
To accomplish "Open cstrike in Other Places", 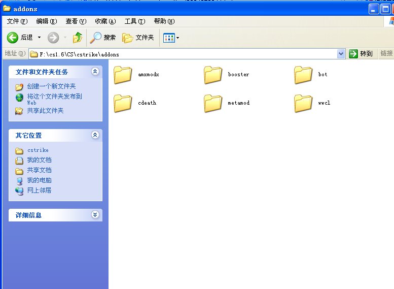I will 38,150.
